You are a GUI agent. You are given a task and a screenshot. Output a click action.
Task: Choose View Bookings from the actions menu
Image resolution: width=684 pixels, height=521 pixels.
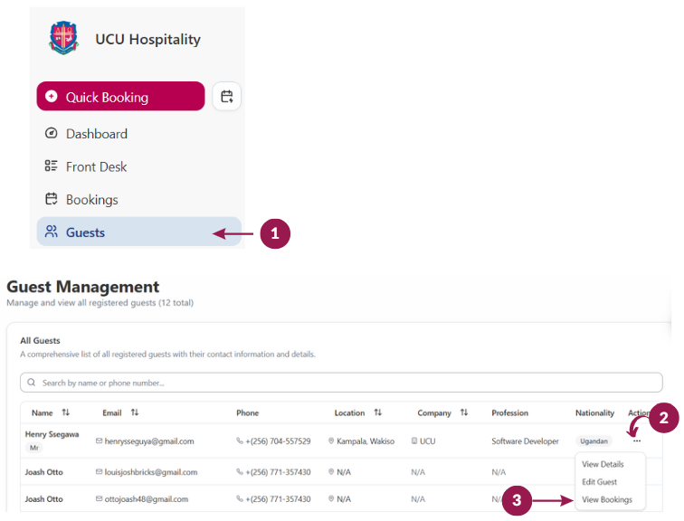pos(607,499)
